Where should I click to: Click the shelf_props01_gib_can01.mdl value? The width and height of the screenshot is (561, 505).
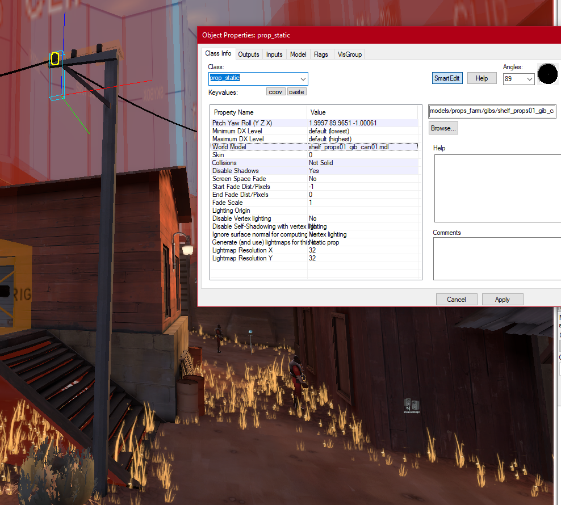pyautogui.click(x=349, y=147)
